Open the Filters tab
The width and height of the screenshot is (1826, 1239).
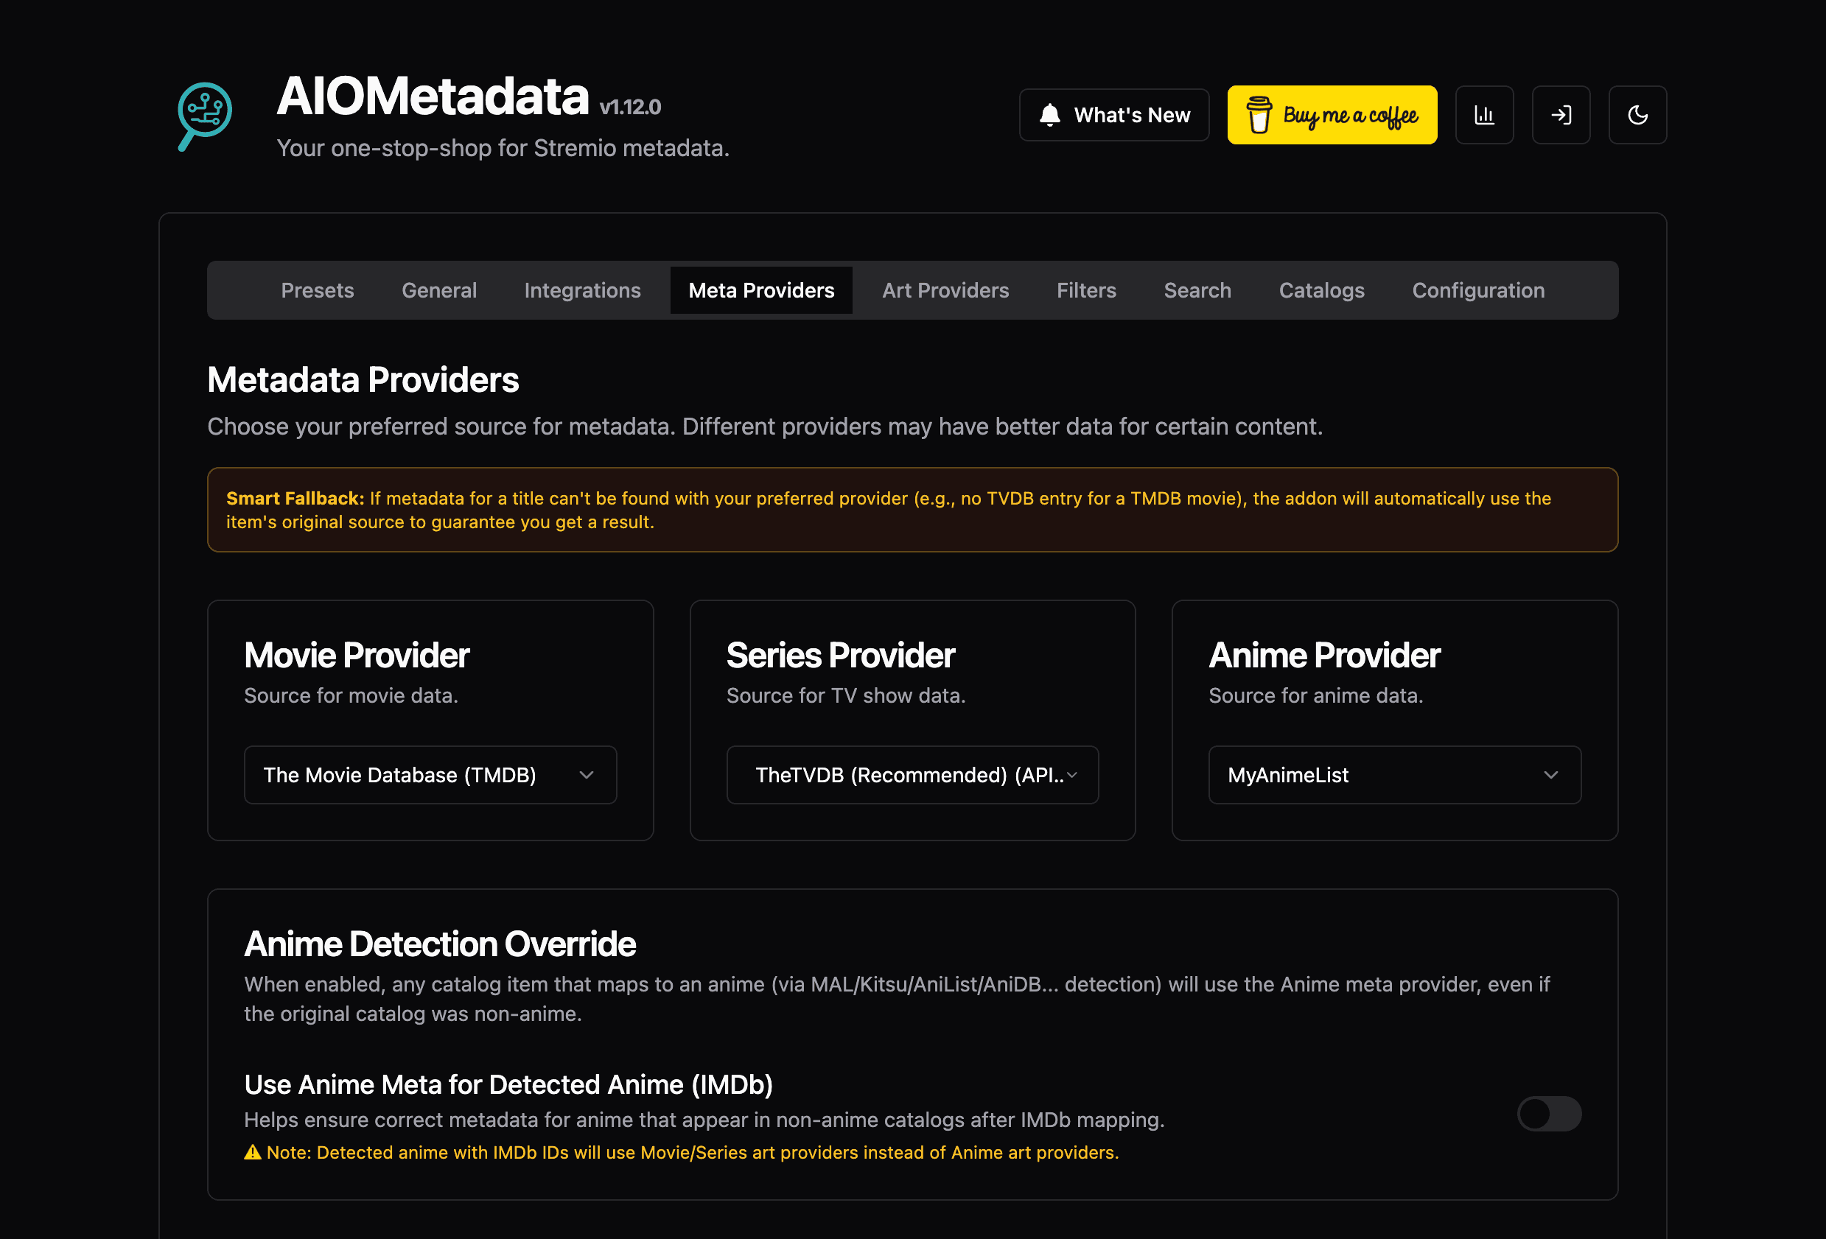click(1087, 290)
